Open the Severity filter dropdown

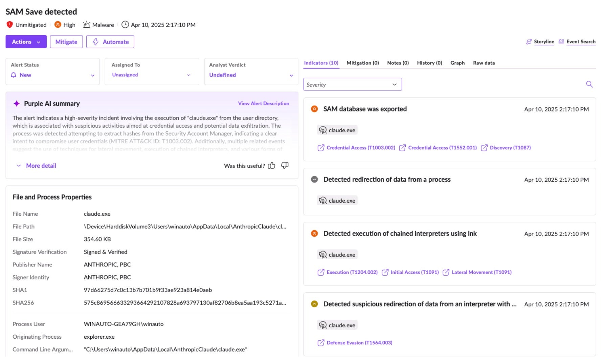(352, 85)
